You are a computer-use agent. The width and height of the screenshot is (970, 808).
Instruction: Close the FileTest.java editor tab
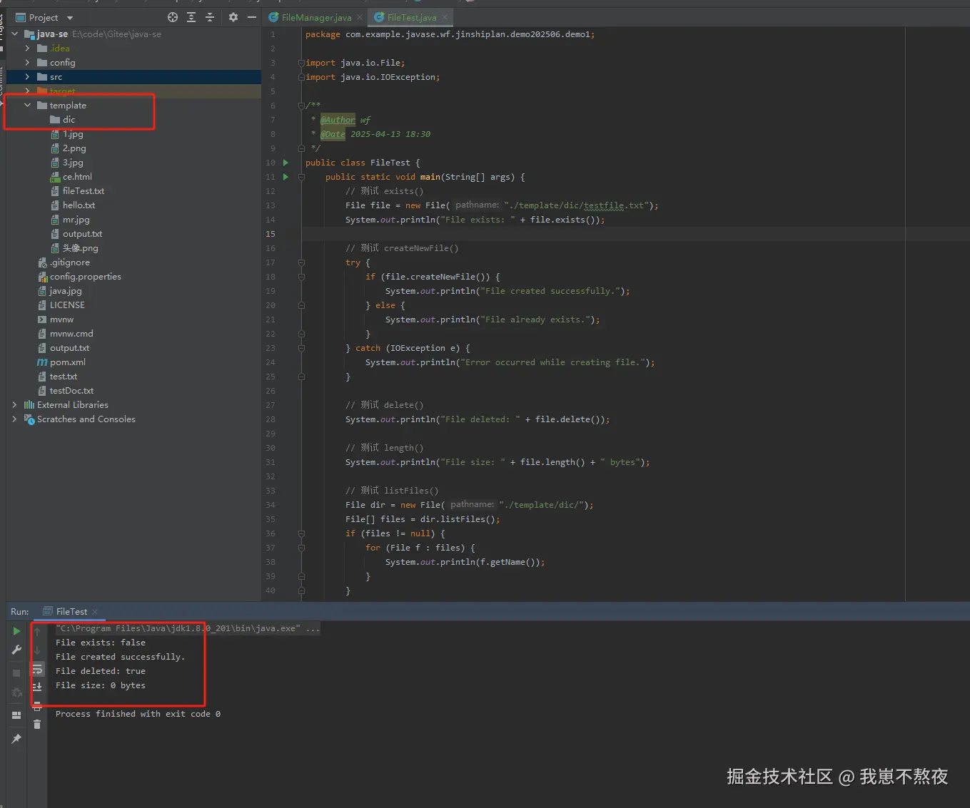(445, 17)
